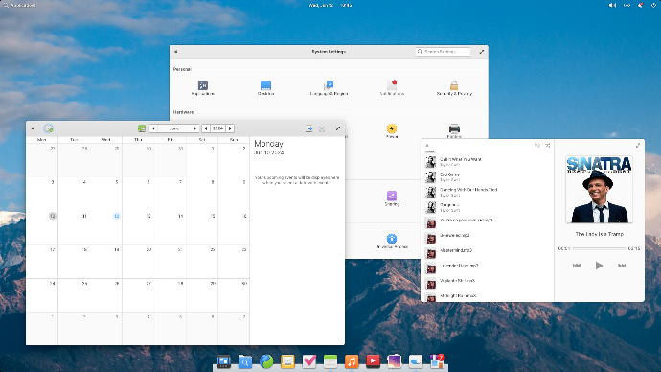Select June 15 in the calendar
The height and width of the screenshot is (372, 661).
click(x=213, y=216)
